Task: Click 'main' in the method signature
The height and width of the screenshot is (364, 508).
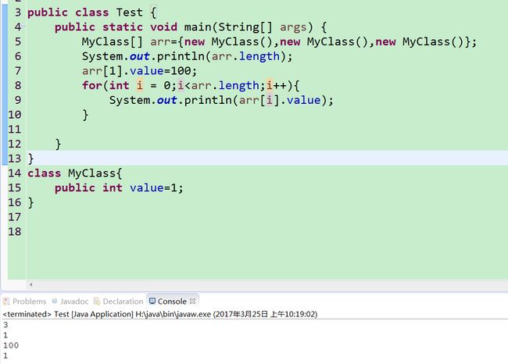Action: point(198,27)
